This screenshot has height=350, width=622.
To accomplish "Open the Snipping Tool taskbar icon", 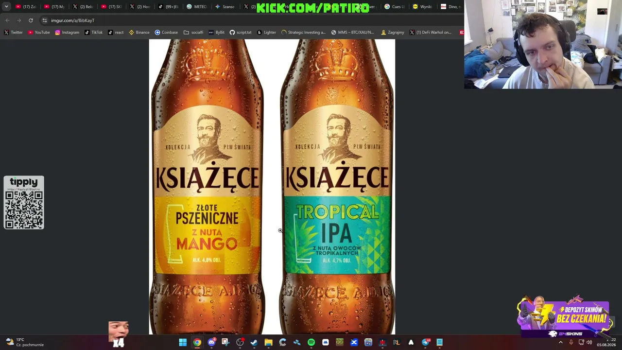I will [225, 343].
